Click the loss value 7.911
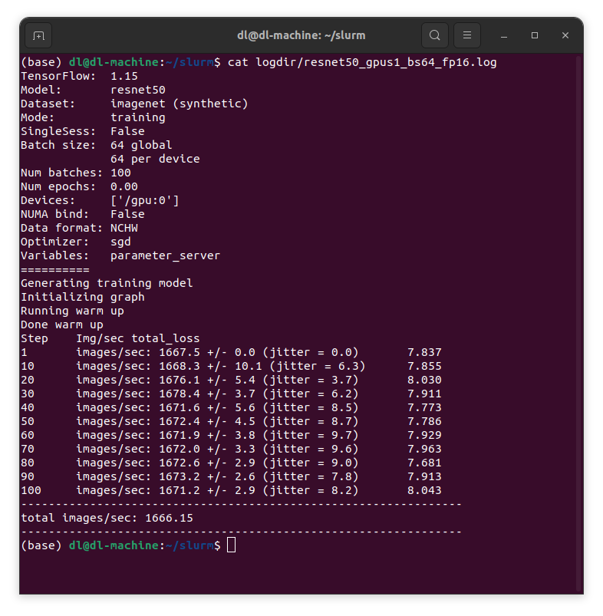The height and width of the screenshot is (616, 603). [425, 394]
